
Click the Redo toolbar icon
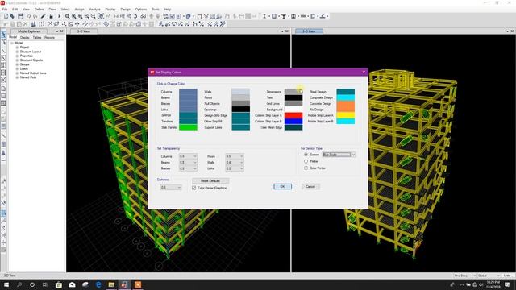pos(35,16)
